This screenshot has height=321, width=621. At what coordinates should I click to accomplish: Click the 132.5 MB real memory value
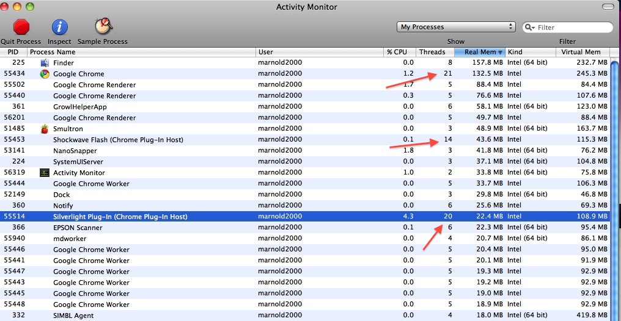pyautogui.click(x=488, y=73)
